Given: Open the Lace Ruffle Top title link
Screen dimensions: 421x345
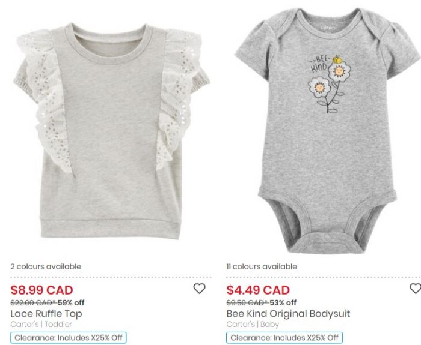Looking at the screenshot, I should [x=46, y=314].
